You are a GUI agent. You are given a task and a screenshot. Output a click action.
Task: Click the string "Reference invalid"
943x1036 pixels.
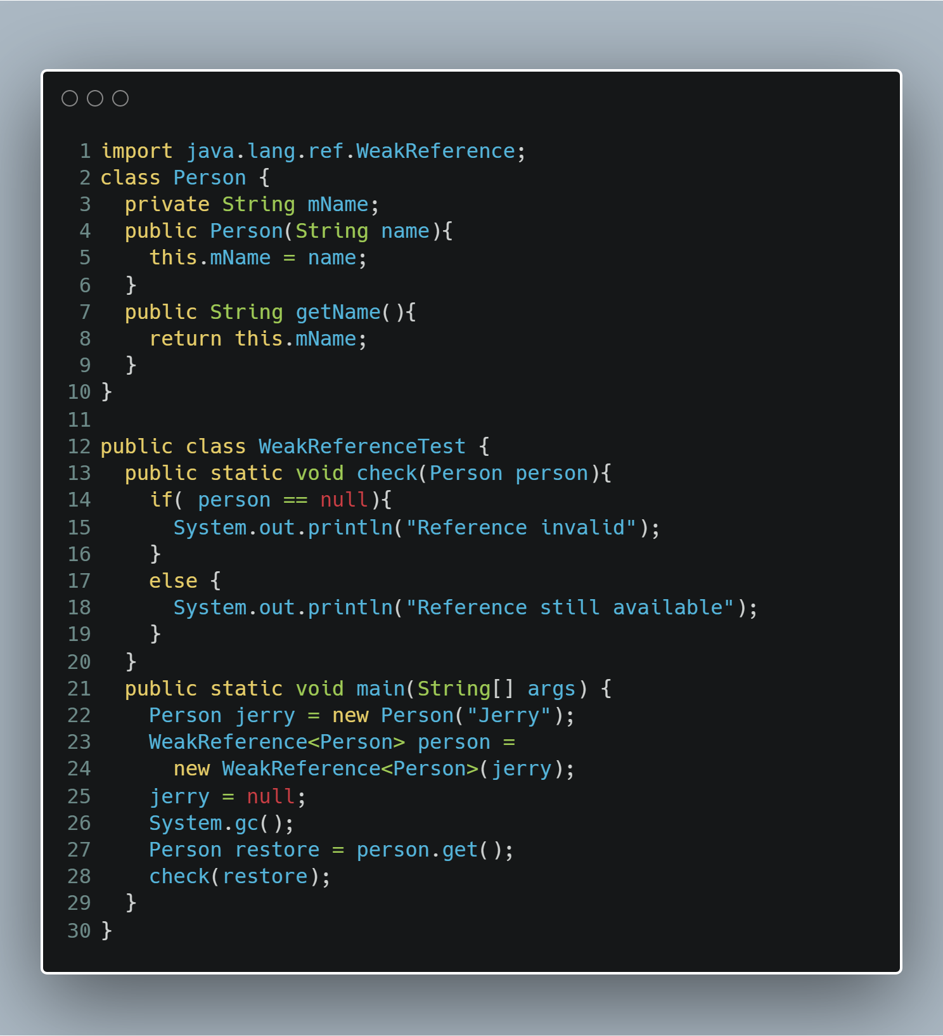tap(521, 528)
